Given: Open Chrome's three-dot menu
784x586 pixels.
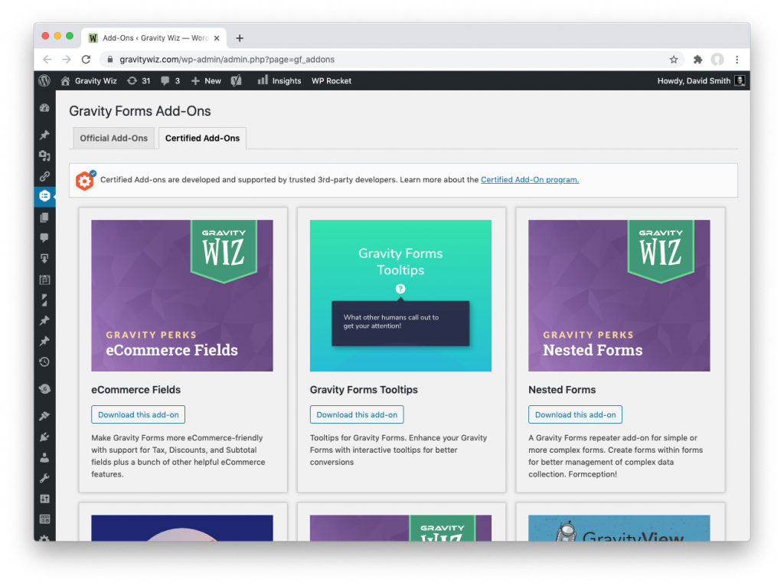Looking at the screenshot, I should point(737,60).
